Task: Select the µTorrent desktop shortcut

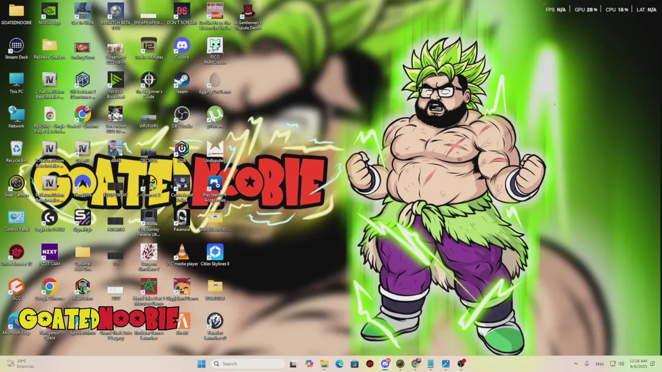Action: coord(215,118)
